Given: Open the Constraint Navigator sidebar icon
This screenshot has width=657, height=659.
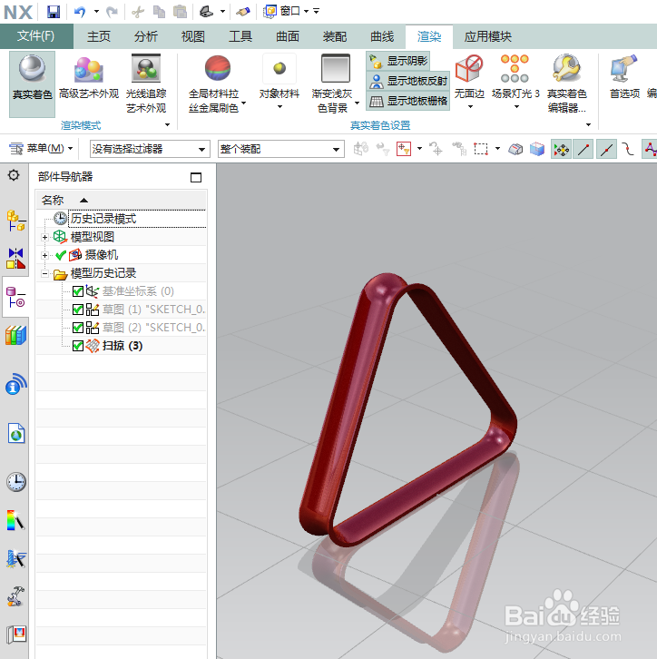Looking at the screenshot, I should (x=16, y=258).
